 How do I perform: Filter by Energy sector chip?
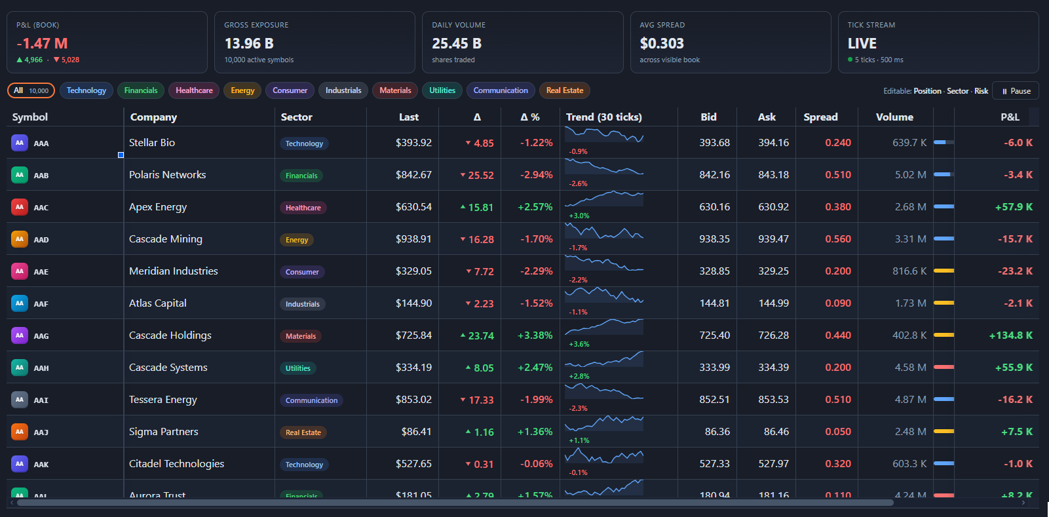pyautogui.click(x=242, y=90)
